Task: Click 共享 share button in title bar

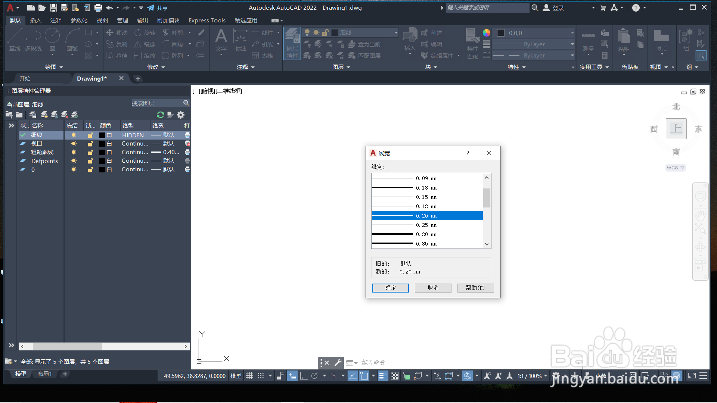Action: pyautogui.click(x=158, y=7)
